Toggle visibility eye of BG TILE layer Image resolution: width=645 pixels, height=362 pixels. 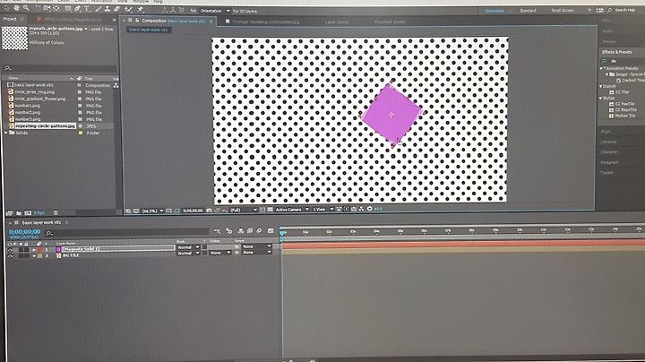tap(10, 255)
